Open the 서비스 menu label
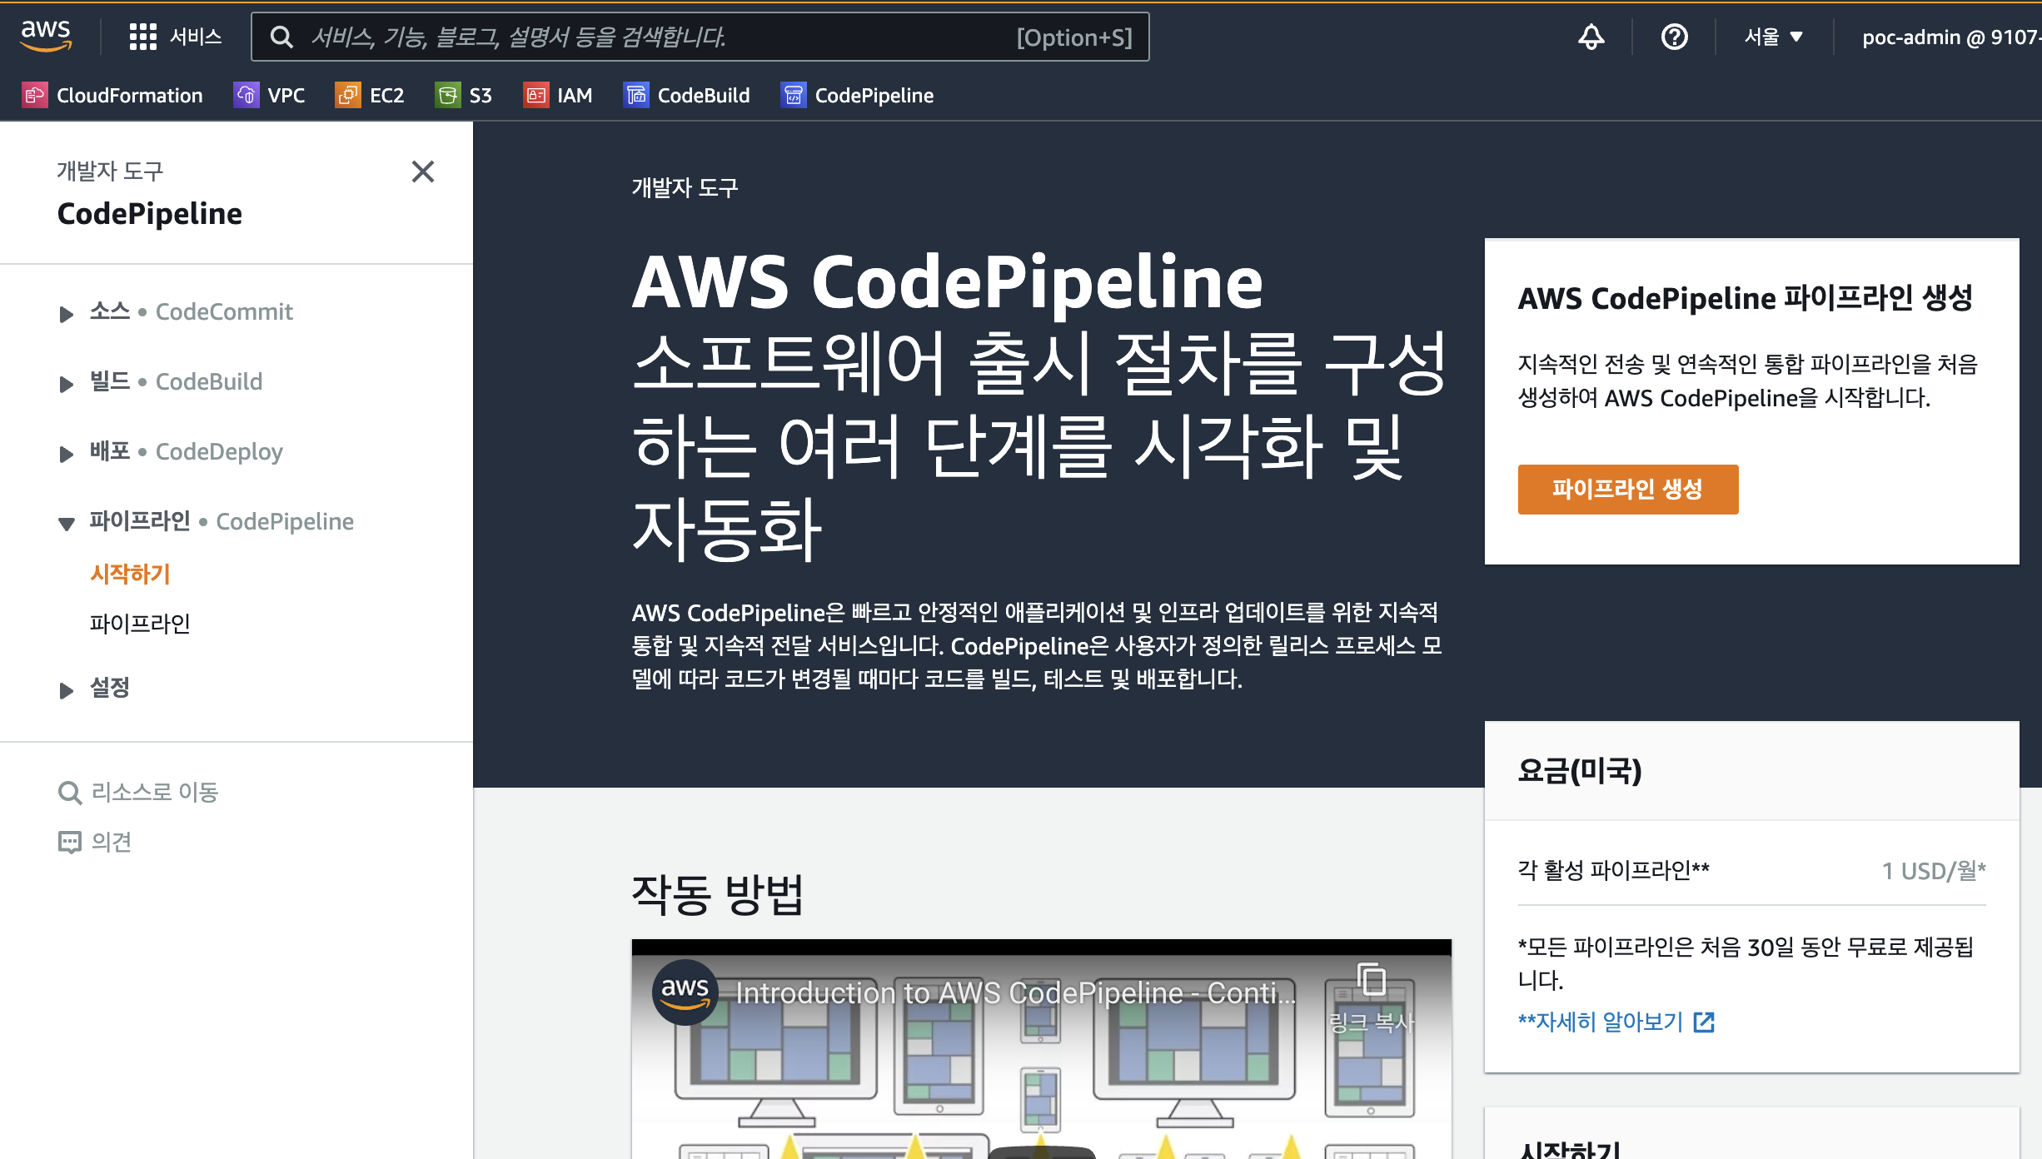The width and height of the screenshot is (2042, 1159). (x=196, y=37)
